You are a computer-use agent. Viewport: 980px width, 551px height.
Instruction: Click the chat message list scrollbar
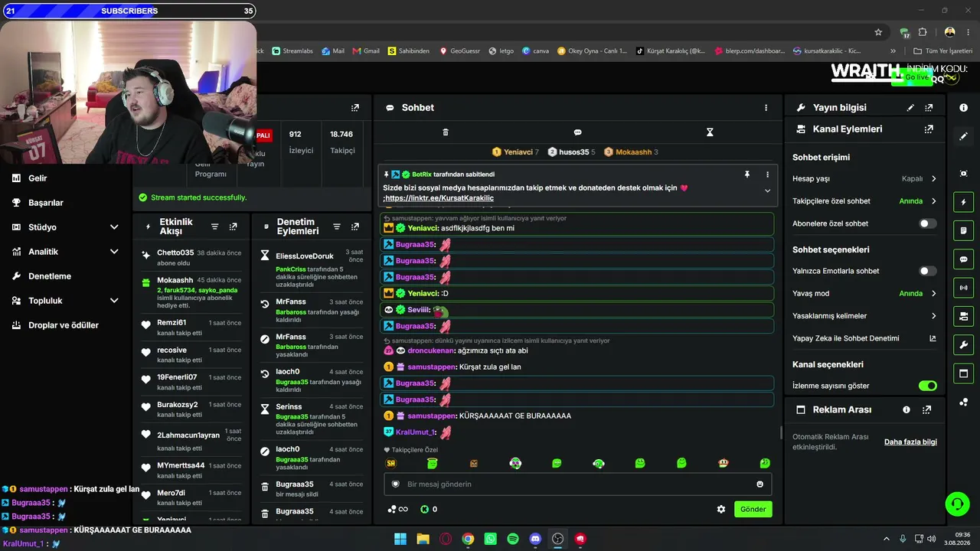pos(781,433)
